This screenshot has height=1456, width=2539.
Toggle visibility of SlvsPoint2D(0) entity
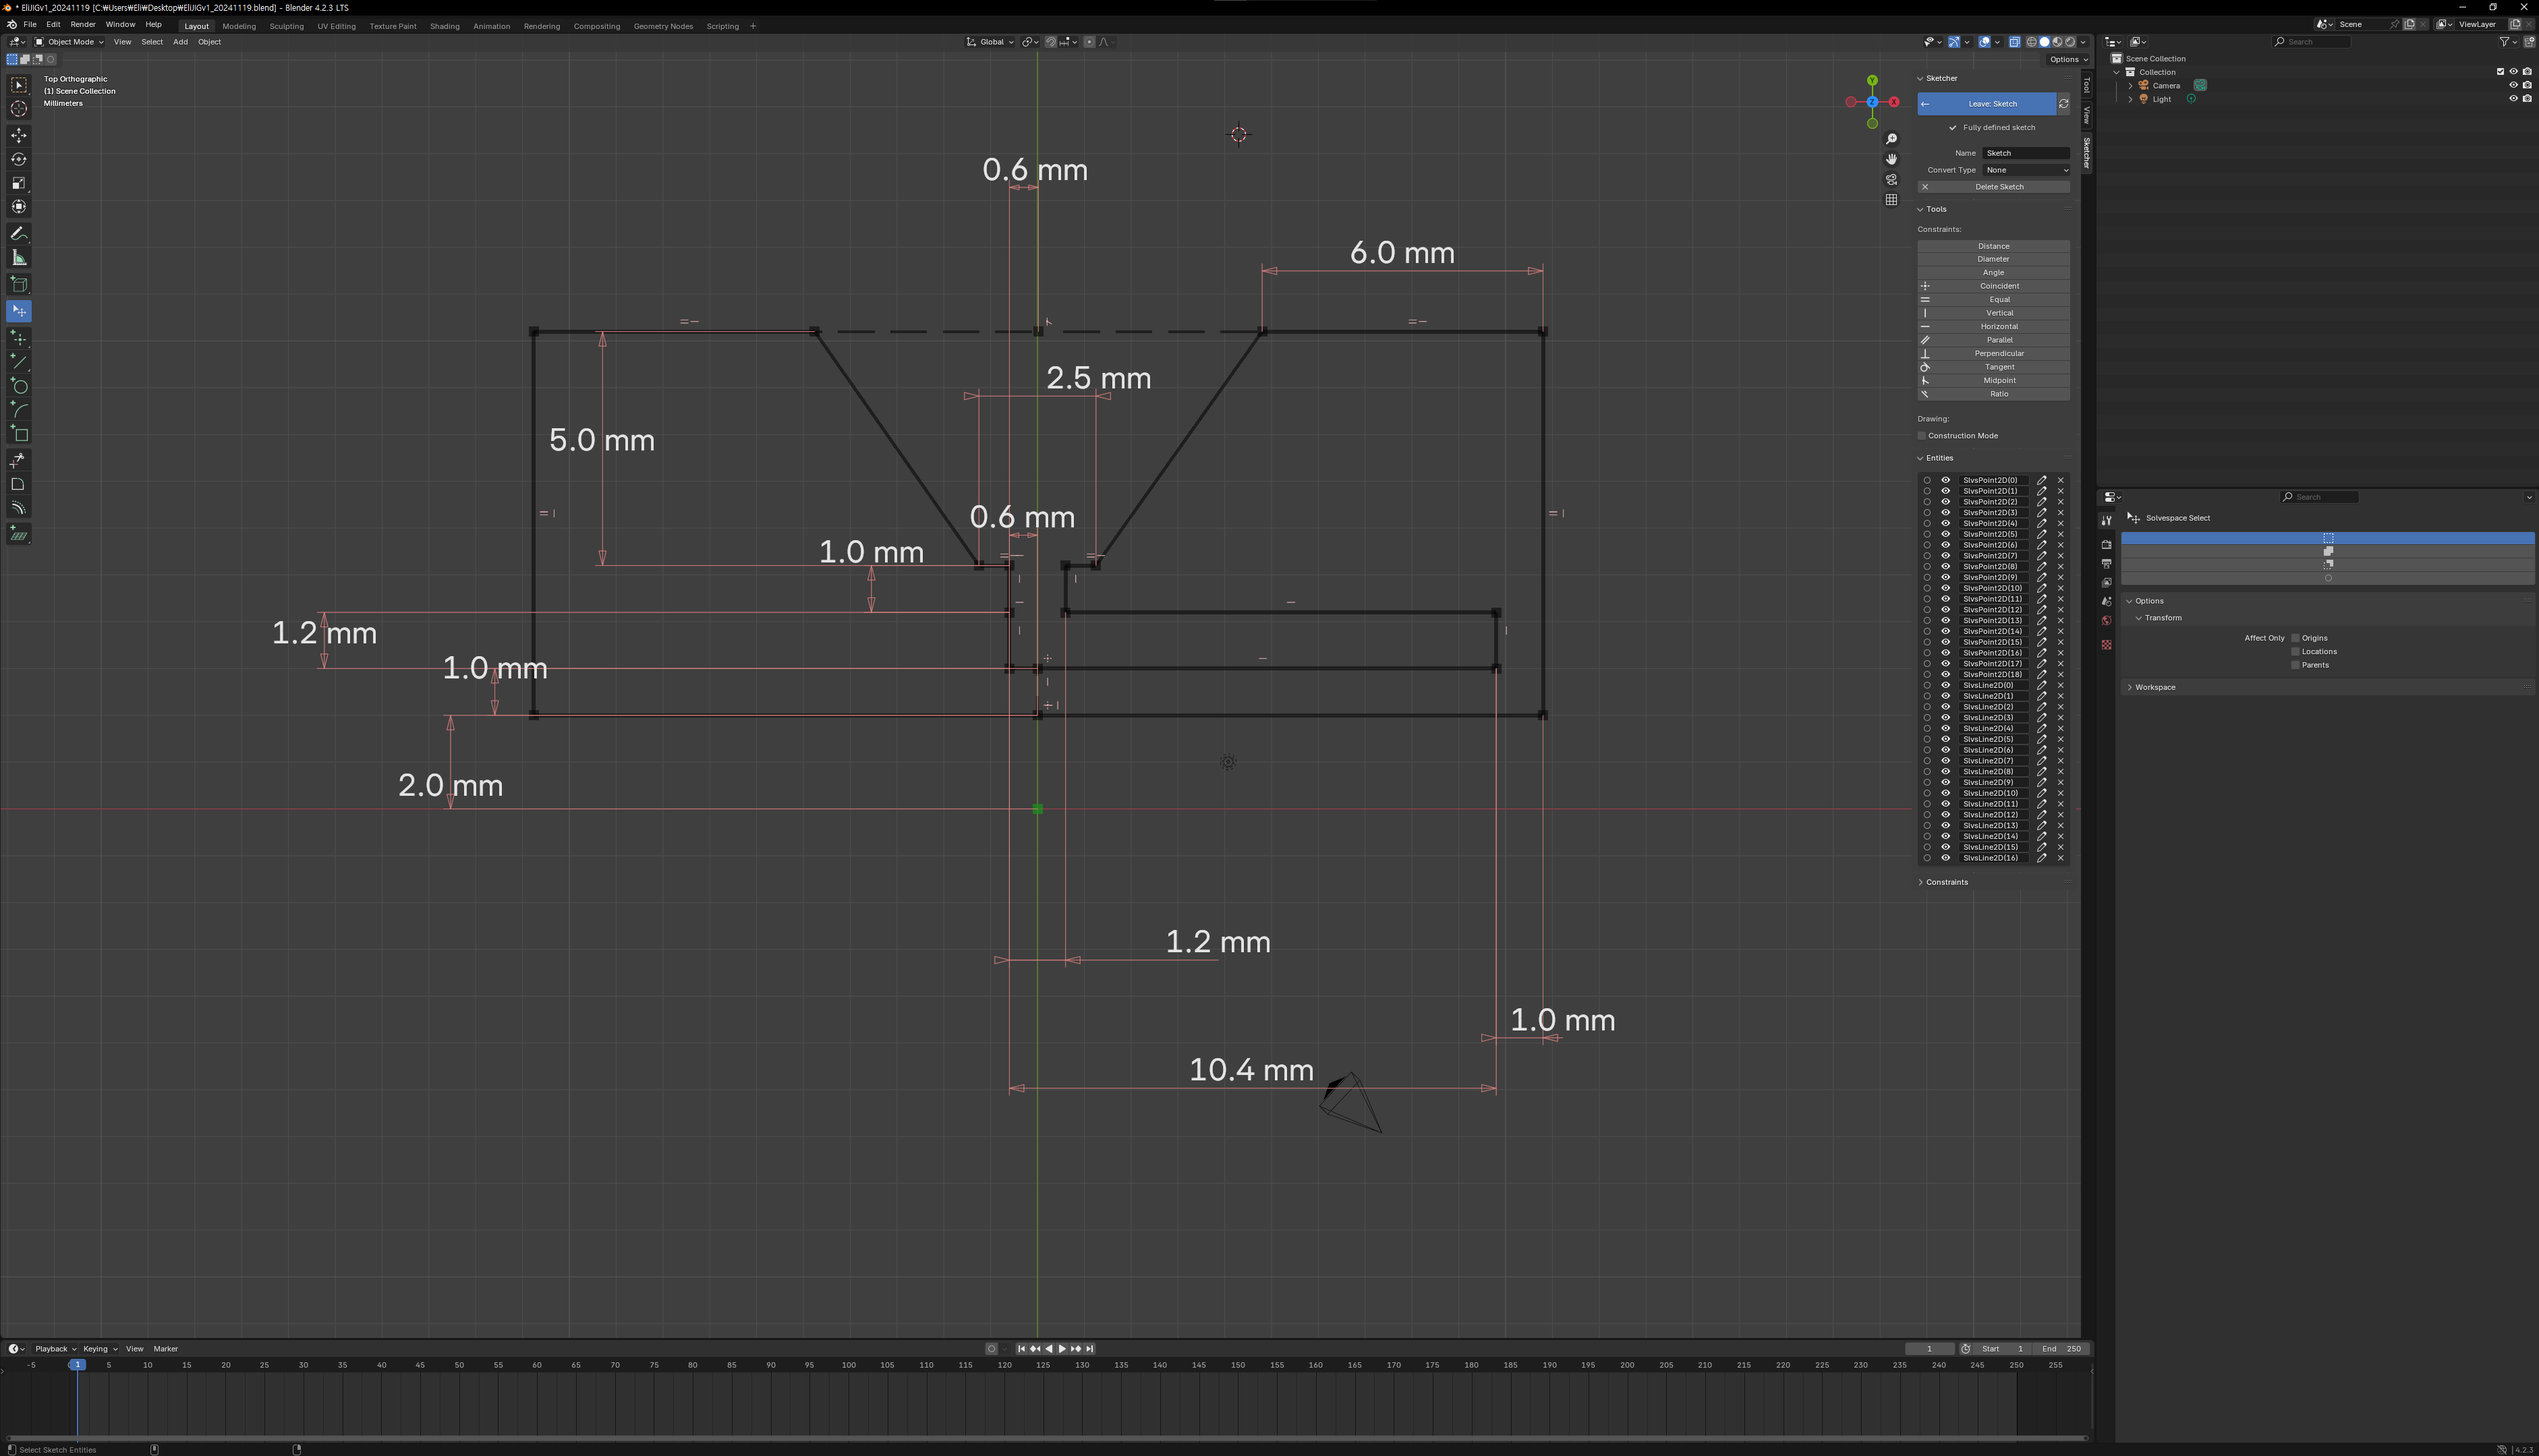(x=1945, y=480)
